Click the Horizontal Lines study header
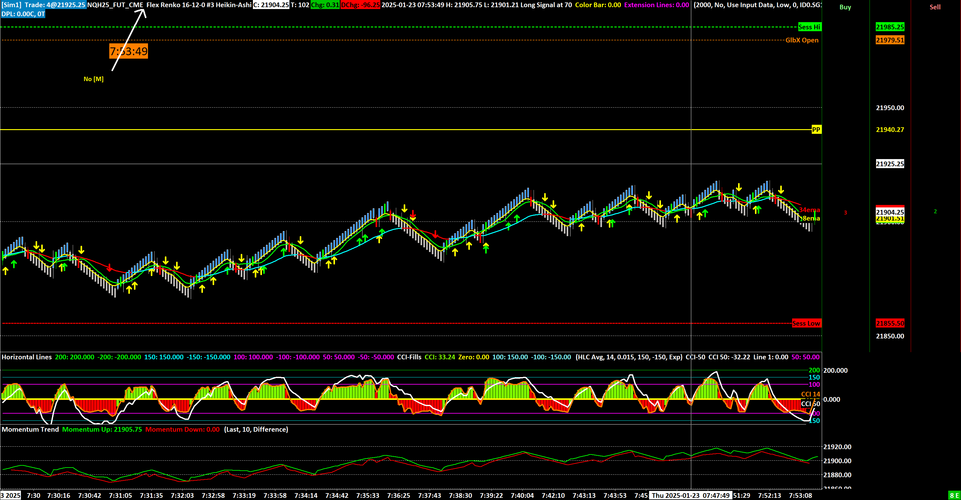The image size is (961, 500). point(27,357)
